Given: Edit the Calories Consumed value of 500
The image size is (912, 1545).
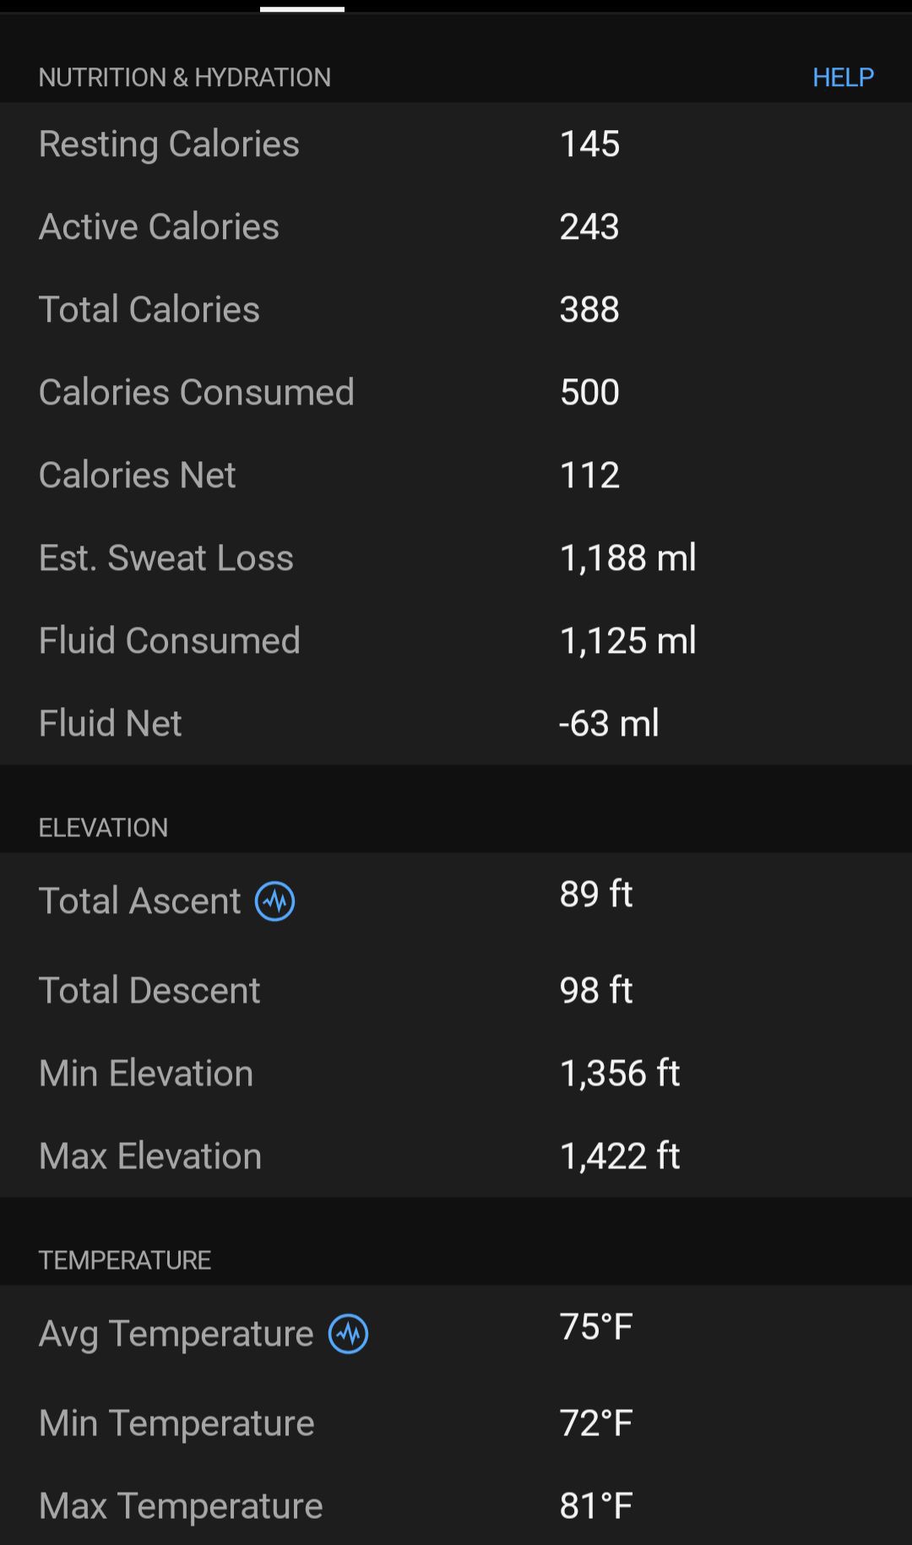Looking at the screenshot, I should click(589, 392).
